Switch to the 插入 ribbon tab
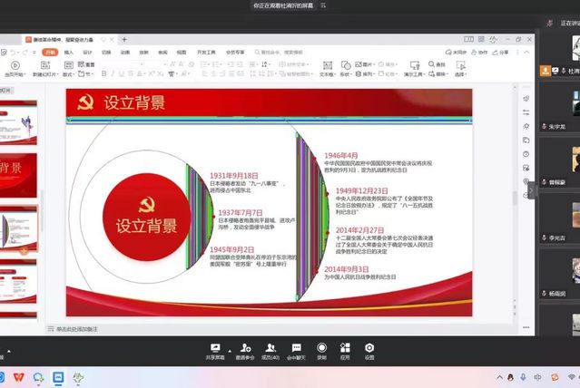This screenshot has height=388, width=580. [68, 53]
